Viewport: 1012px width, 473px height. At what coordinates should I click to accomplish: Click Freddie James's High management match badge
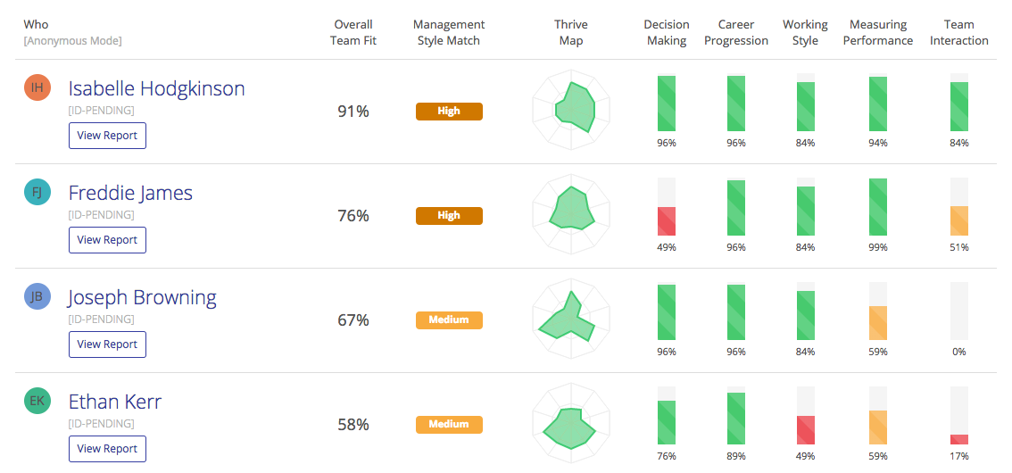pos(449,216)
